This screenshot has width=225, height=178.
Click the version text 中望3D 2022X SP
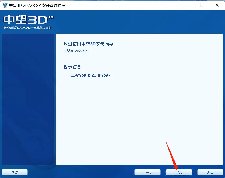coord(76,51)
